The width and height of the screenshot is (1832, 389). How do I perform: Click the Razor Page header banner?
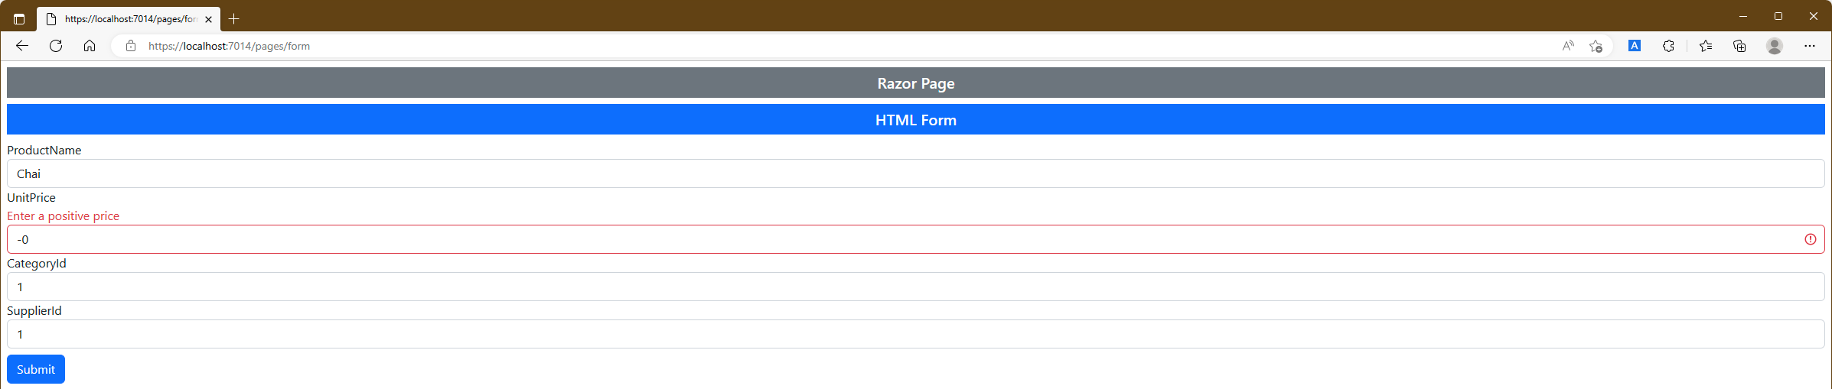pos(916,83)
